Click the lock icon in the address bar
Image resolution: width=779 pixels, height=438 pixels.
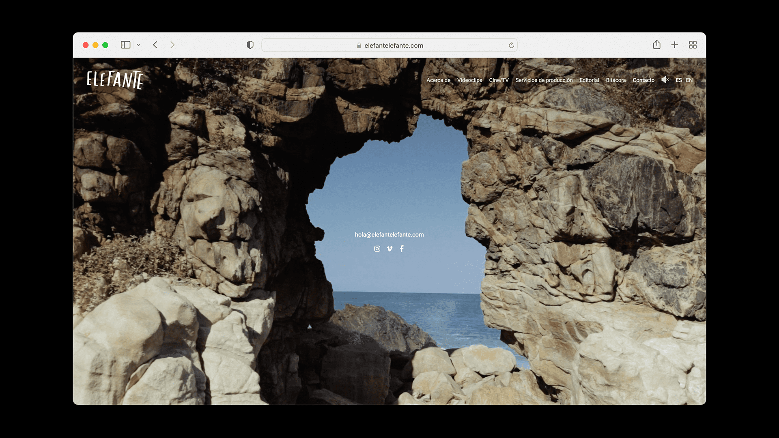point(359,45)
